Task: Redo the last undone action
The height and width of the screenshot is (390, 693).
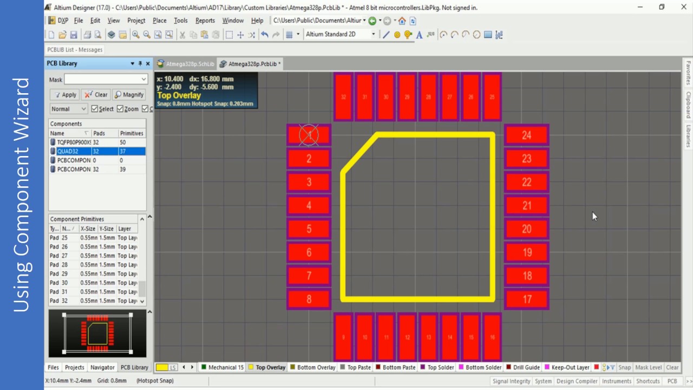Action: pyautogui.click(x=276, y=35)
